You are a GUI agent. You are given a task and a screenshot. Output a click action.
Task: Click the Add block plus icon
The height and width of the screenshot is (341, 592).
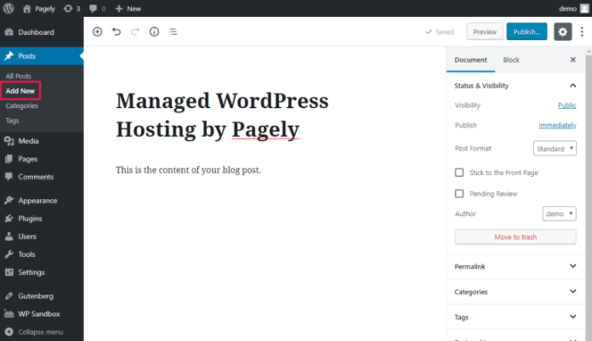coord(97,31)
